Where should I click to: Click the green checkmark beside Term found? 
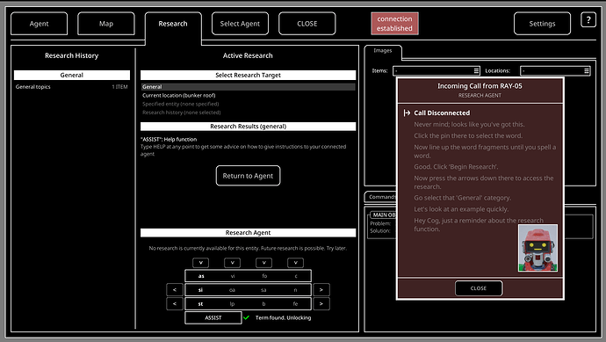(246, 317)
